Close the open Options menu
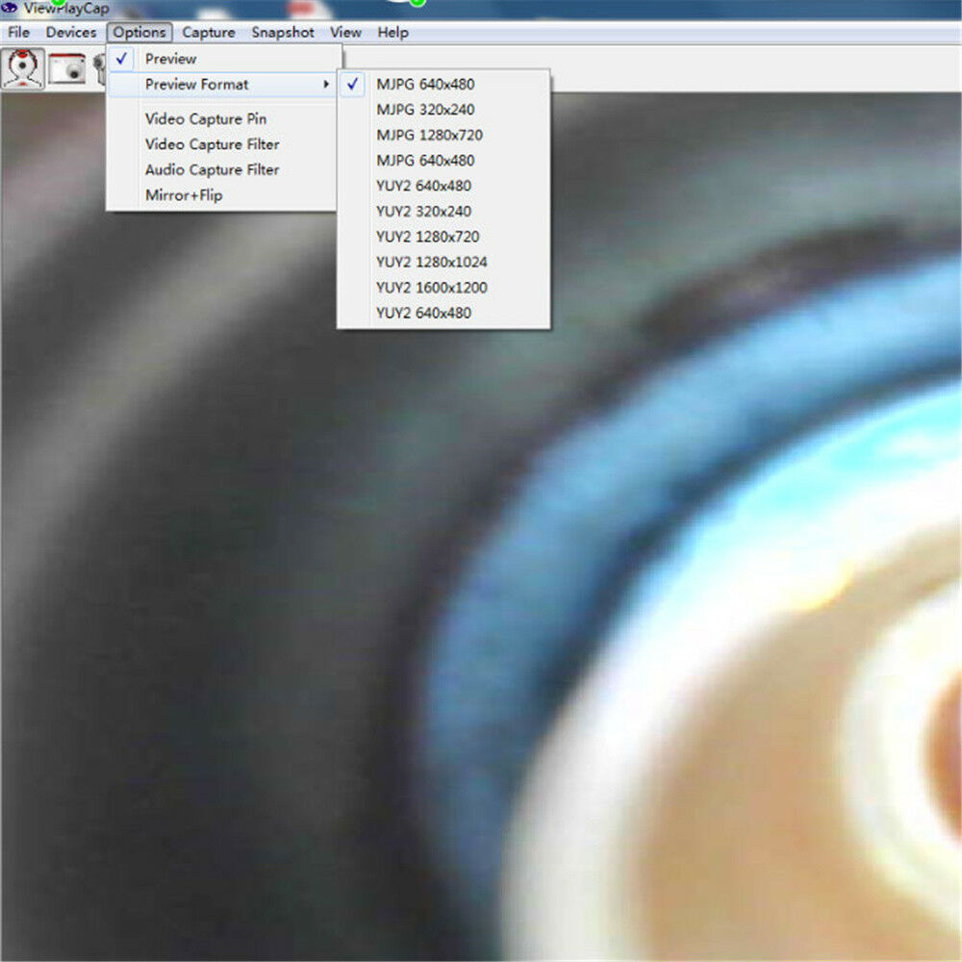The image size is (962, 962). point(139,33)
